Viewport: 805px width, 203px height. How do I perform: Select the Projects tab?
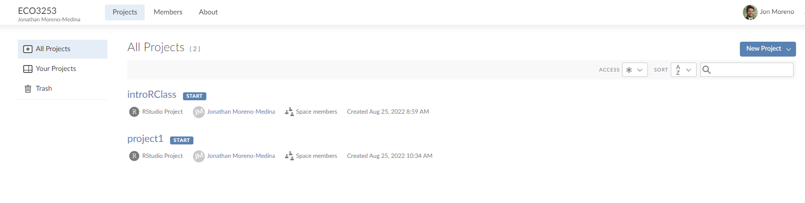[x=125, y=12]
